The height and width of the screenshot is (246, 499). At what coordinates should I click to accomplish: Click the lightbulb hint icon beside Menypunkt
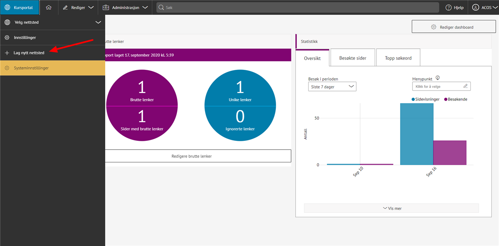coord(437,78)
